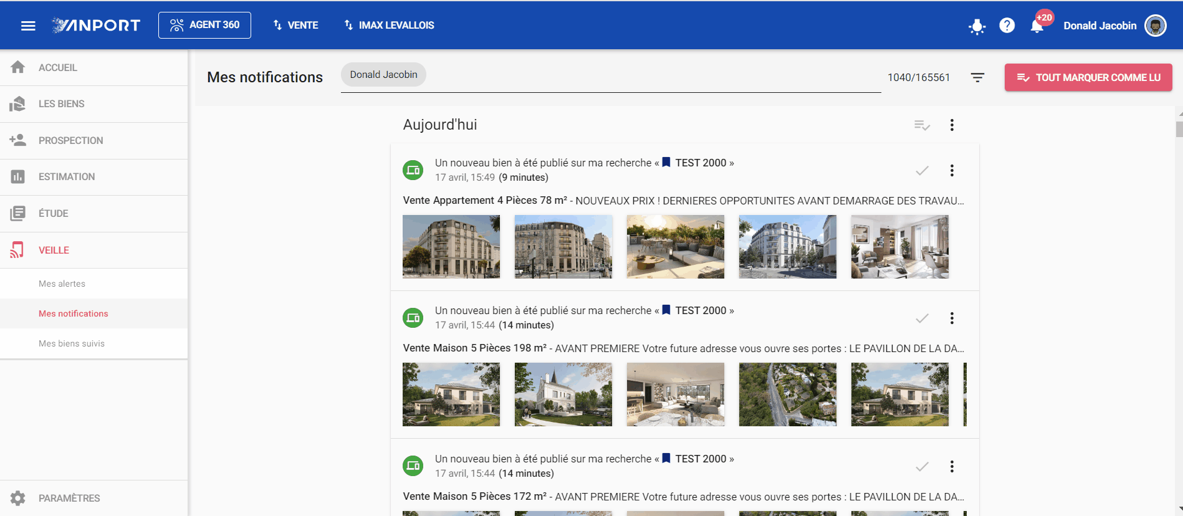Open the interior living room photo of Appartement
Image resolution: width=1183 pixels, height=516 pixels.
coord(900,247)
